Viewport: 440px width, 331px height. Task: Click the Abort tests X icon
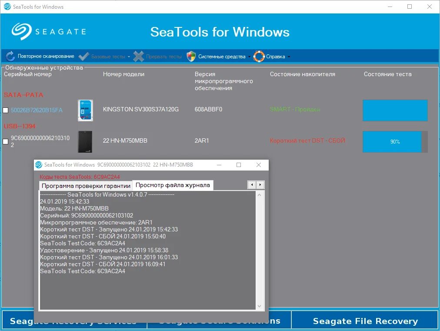(x=138, y=57)
